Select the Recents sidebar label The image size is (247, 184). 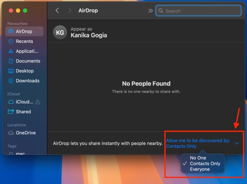[24, 41]
